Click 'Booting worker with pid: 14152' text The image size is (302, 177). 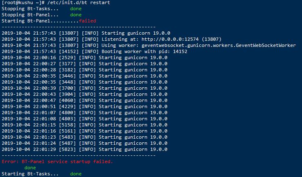(x=144, y=51)
